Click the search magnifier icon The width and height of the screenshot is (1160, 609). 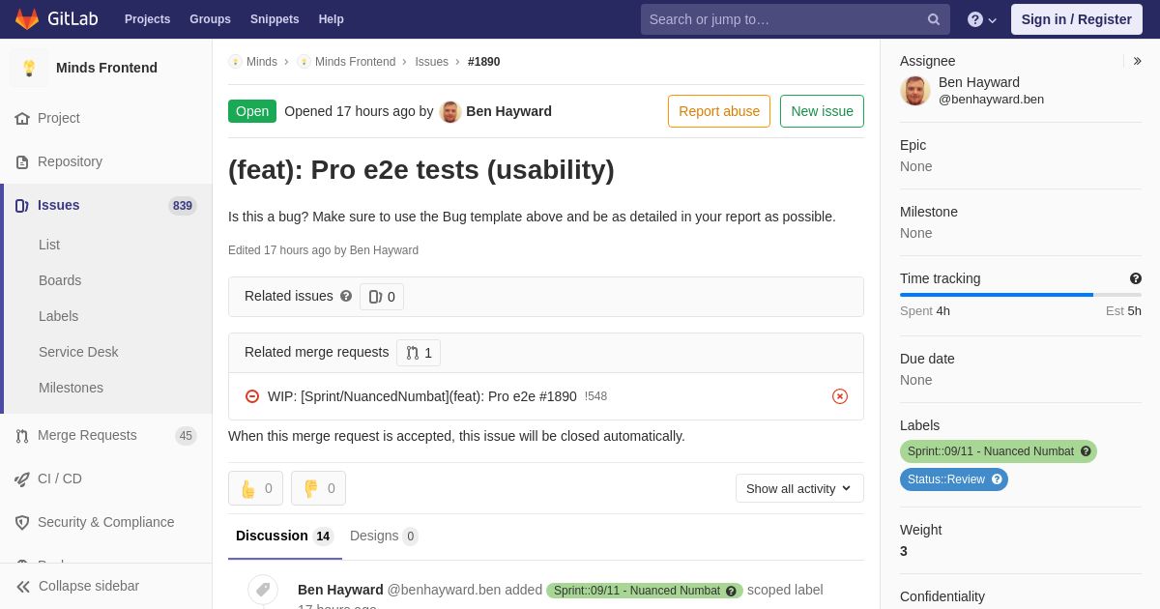tap(933, 19)
